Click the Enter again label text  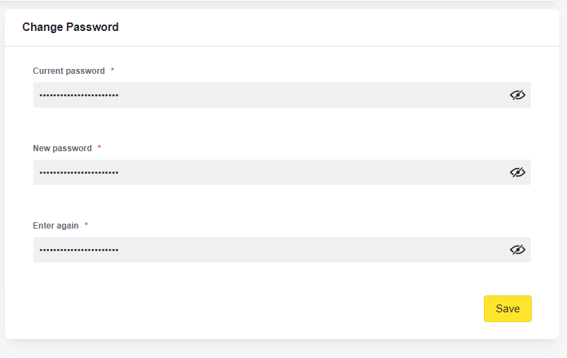[x=56, y=226]
